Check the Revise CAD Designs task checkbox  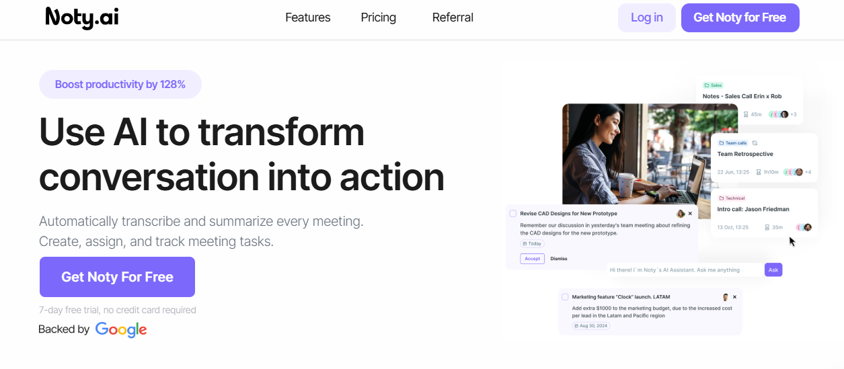[x=513, y=214]
